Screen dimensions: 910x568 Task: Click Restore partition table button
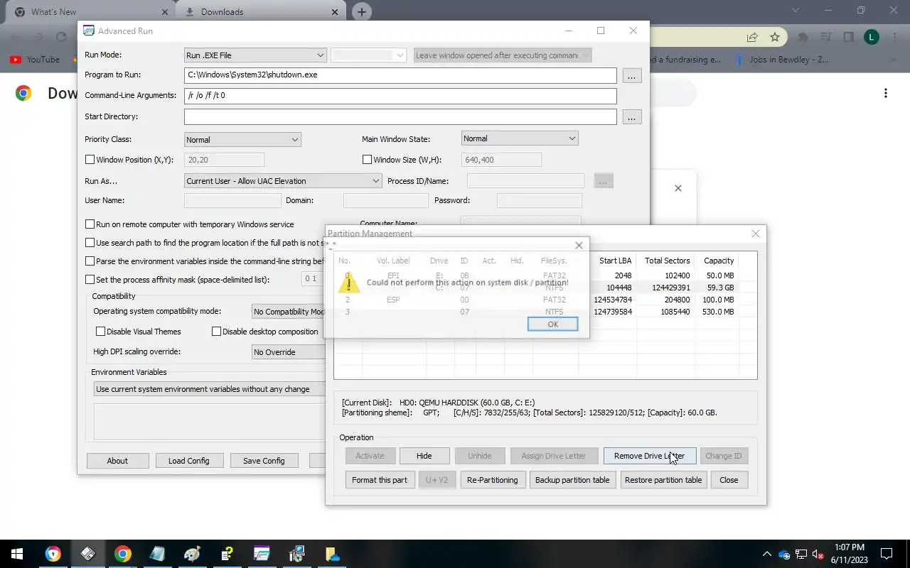click(663, 480)
